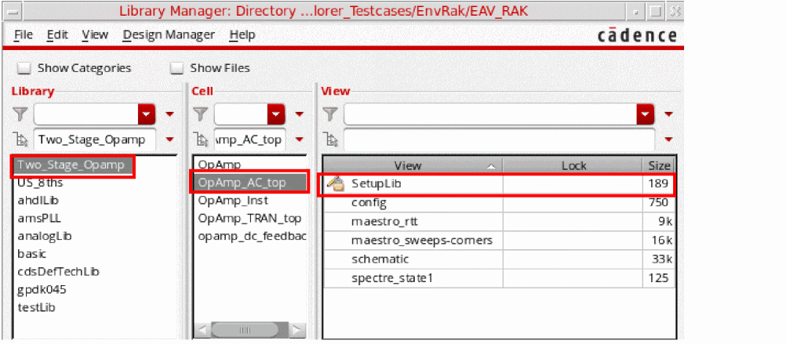Expand Cell filter options red arrow
Image resolution: width=786 pixels, height=344 pixels.
tap(300, 114)
